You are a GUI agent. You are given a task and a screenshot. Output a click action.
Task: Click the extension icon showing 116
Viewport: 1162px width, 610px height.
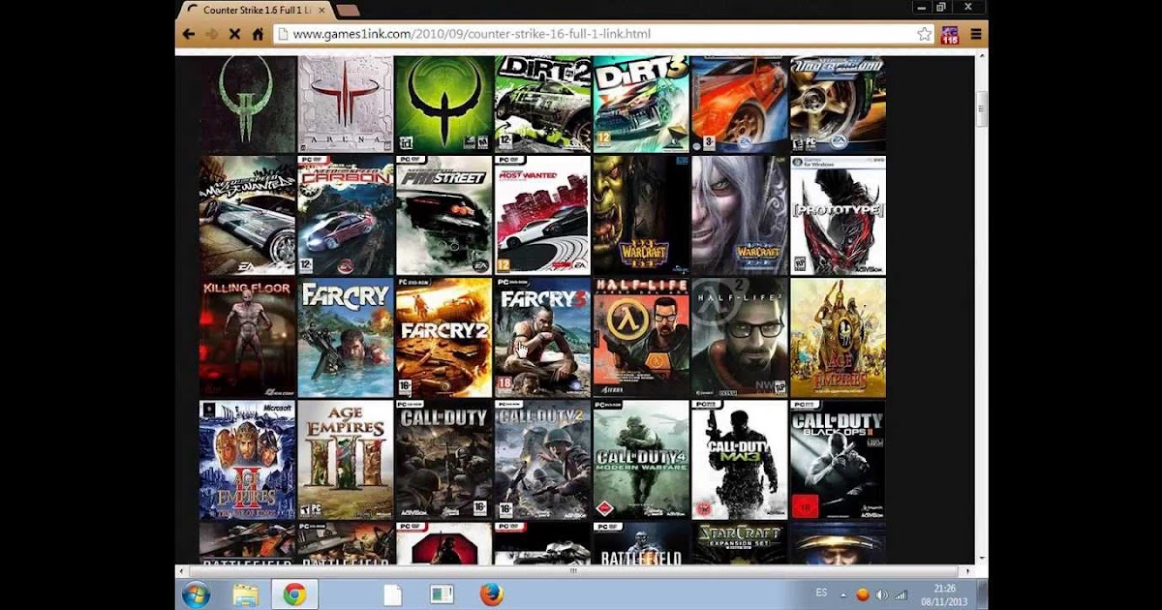tap(950, 35)
